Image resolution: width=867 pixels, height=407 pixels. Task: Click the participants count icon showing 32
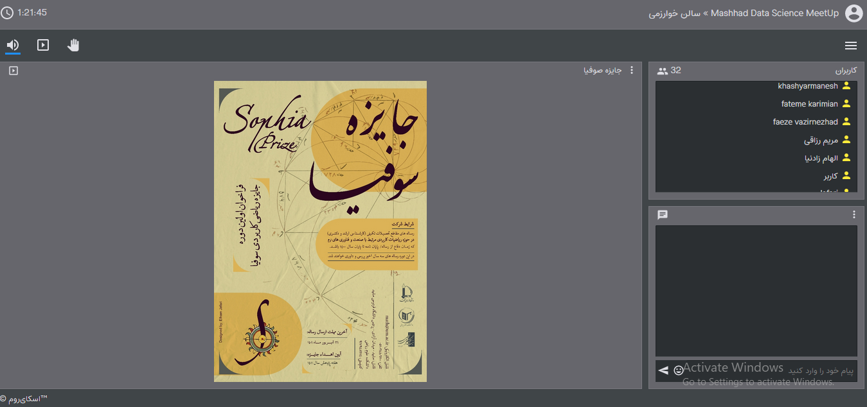(x=663, y=71)
